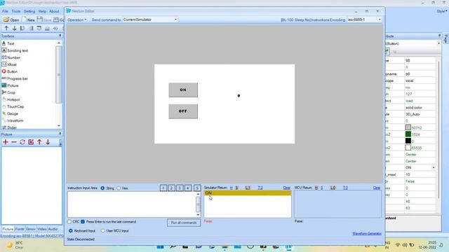449x252 pixels.
Task: Switch to the Video tab
Action: click(x=42, y=229)
